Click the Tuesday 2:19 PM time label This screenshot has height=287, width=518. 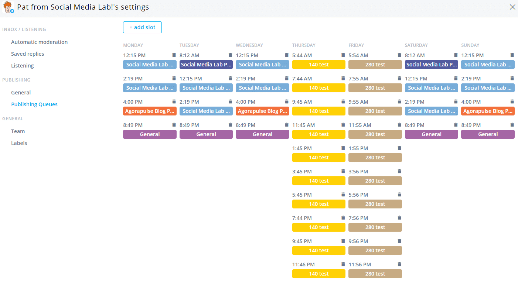pos(189,102)
